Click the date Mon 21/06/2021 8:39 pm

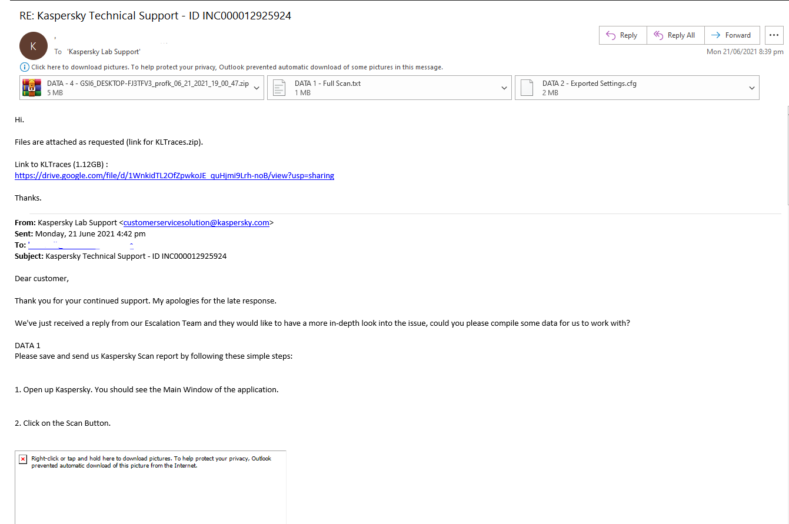pyautogui.click(x=745, y=52)
